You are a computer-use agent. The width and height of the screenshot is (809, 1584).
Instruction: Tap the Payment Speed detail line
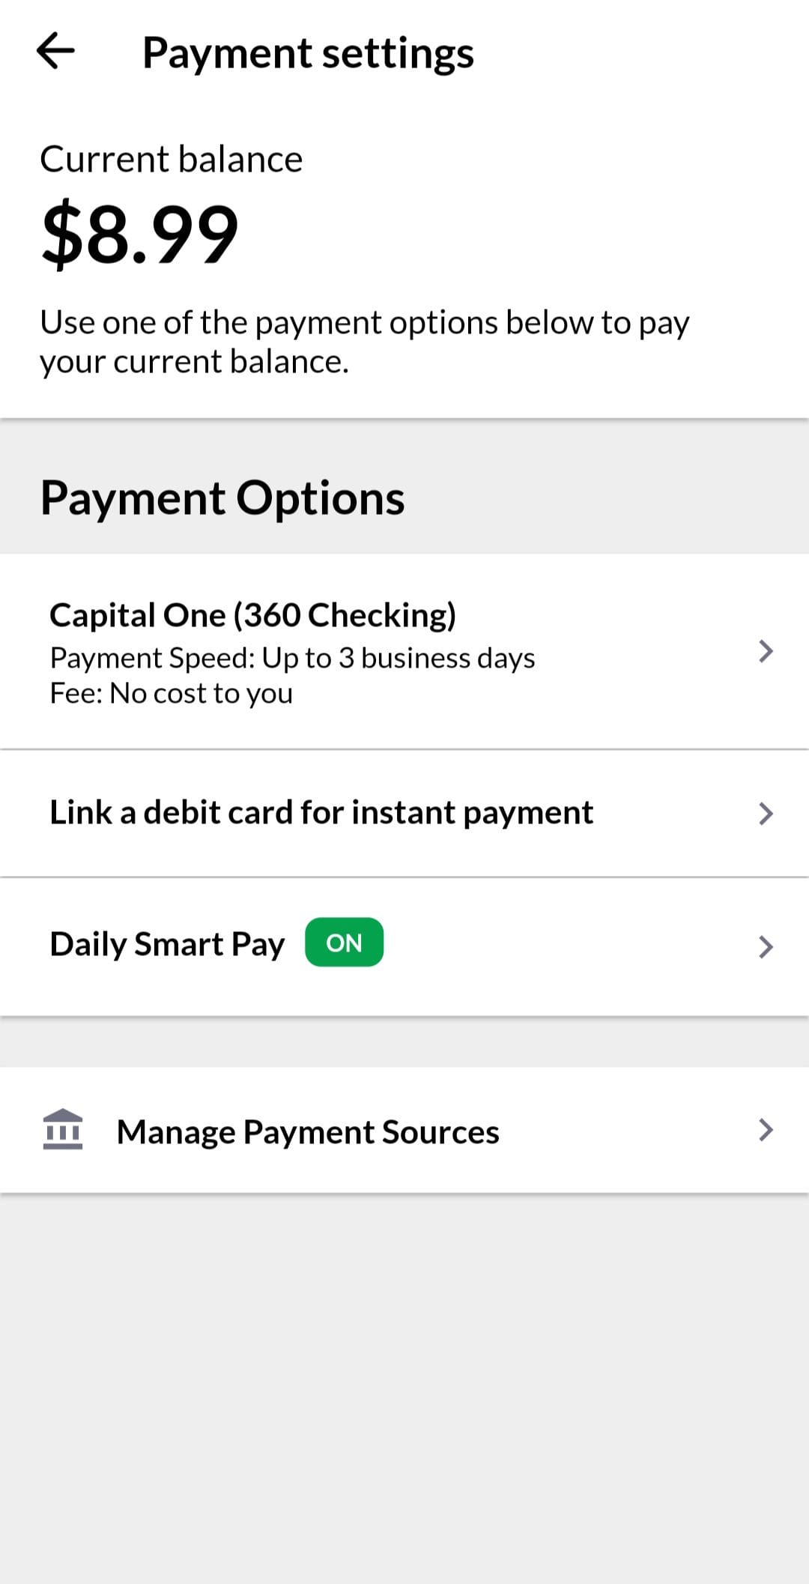292,658
